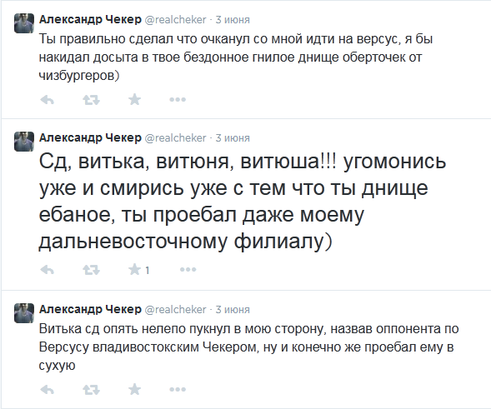Click the avatar thumbnail of the second tweet
Screen dimensions: 491x409
click(x=24, y=142)
